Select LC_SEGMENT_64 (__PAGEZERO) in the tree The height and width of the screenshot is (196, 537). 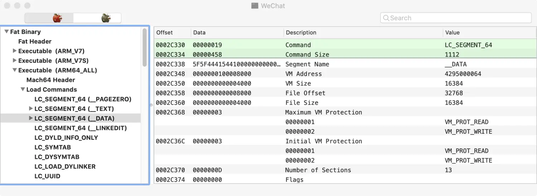(x=83, y=99)
